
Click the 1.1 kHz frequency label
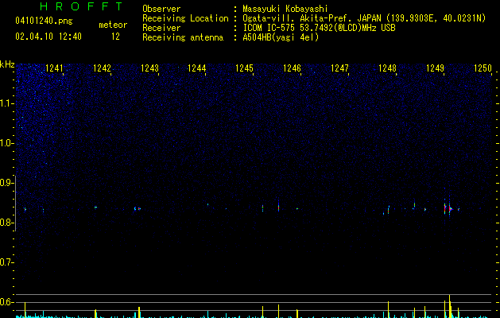(x=7, y=103)
